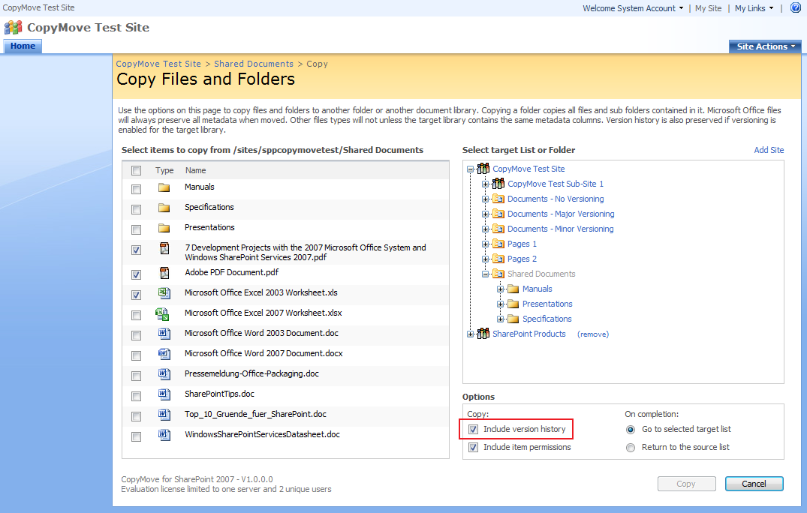Select Presentations folder in target tree

(x=547, y=304)
